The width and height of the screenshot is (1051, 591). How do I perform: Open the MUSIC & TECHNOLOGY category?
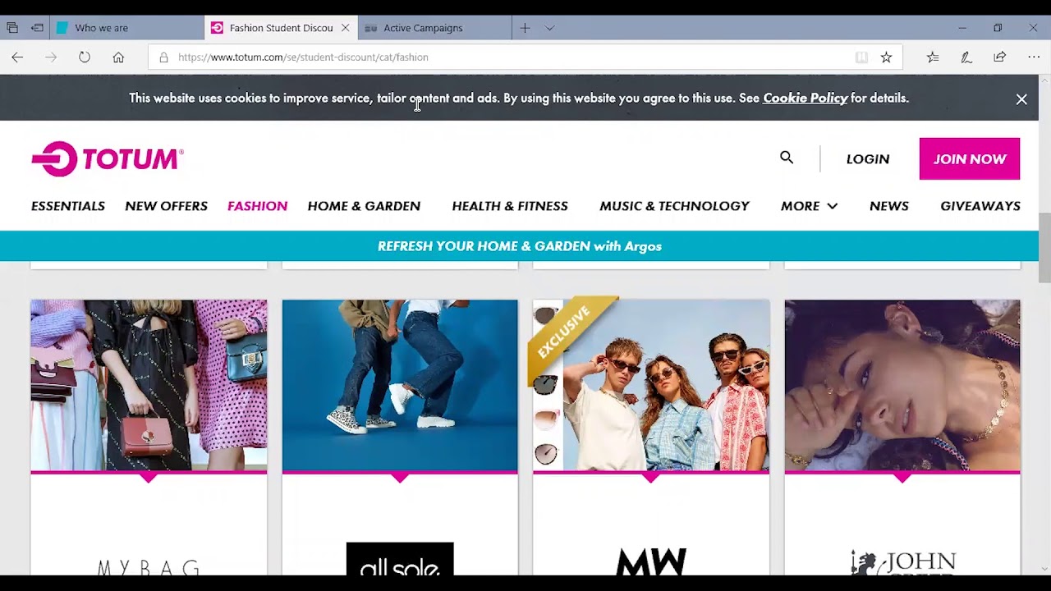tap(674, 206)
